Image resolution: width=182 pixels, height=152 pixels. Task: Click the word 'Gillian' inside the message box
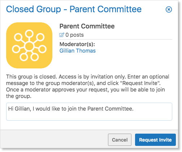(x=23, y=109)
